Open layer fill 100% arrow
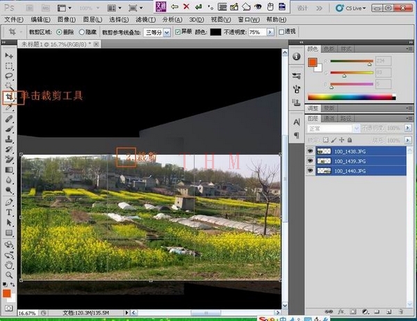417x321 pixels. pos(408,140)
